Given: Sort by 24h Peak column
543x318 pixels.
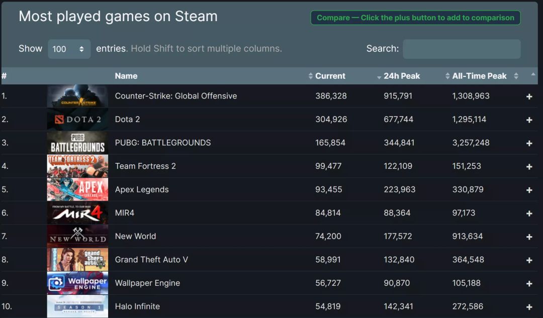Looking at the screenshot, I should coord(401,76).
